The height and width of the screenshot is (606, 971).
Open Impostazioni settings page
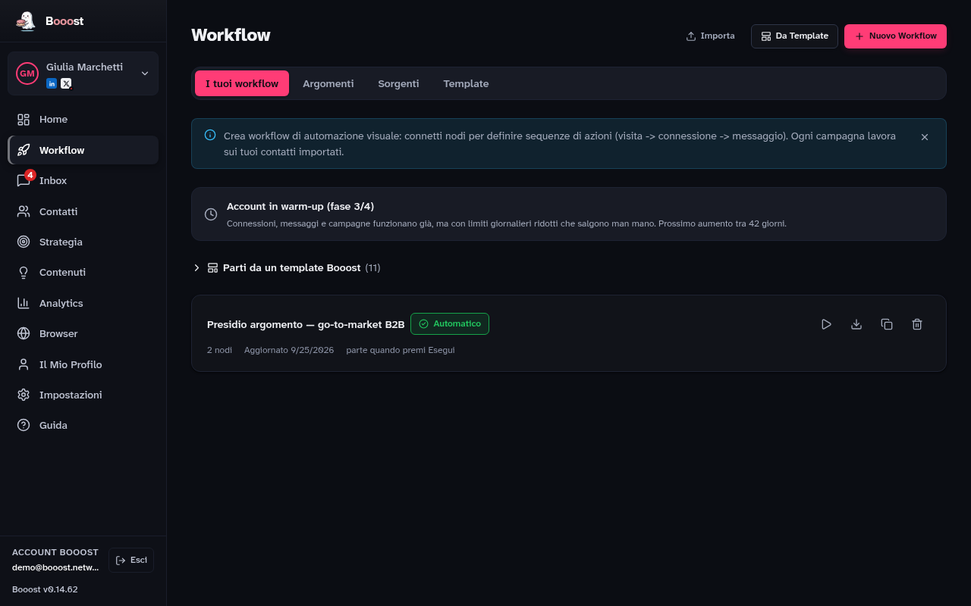pyautogui.click(x=83, y=395)
